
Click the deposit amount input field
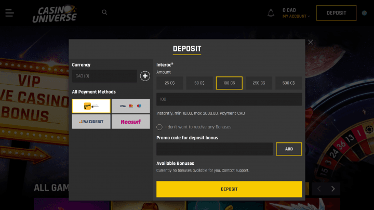point(229,99)
